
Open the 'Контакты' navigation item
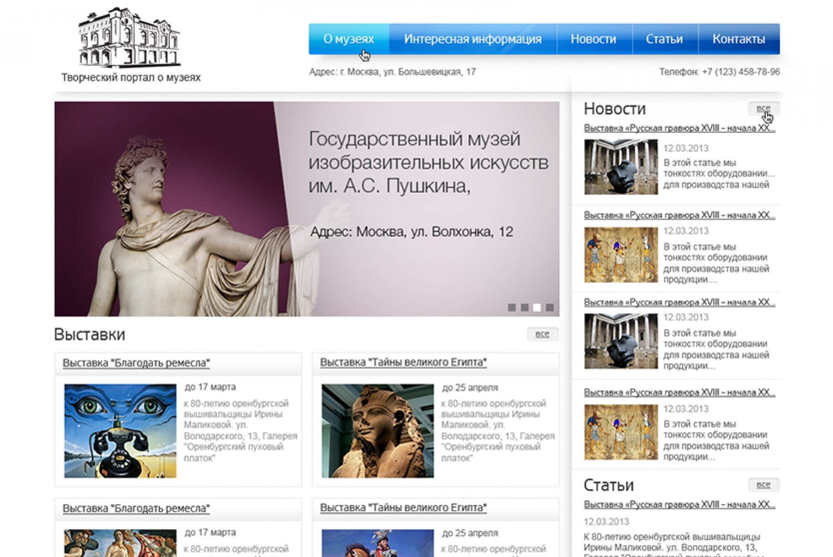point(739,39)
